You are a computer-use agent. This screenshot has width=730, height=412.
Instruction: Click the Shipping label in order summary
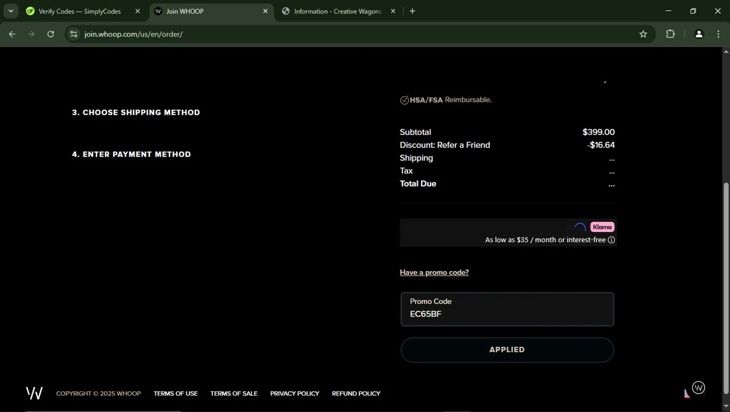point(417,158)
